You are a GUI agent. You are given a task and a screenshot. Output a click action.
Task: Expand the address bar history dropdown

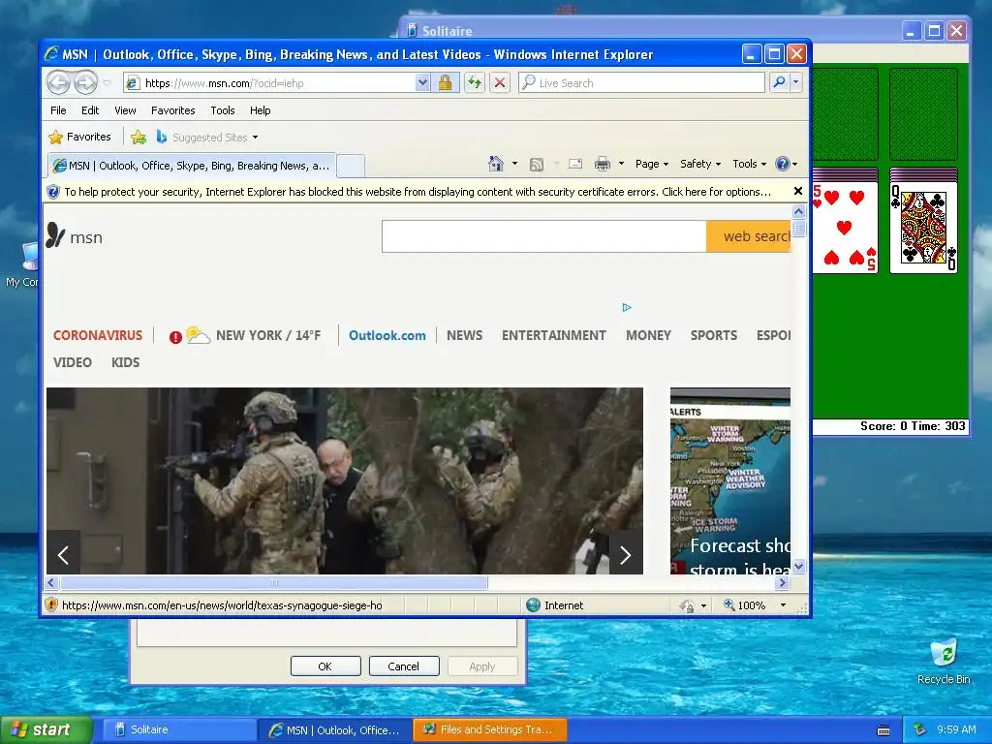click(422, 83)
